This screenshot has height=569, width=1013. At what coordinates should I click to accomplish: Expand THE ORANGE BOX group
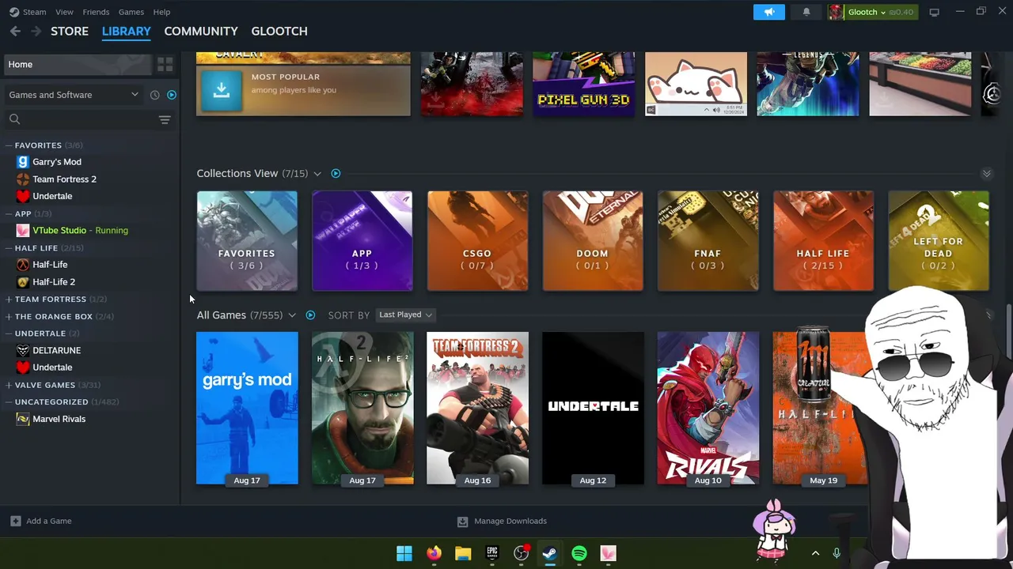(x=8, y=317)
